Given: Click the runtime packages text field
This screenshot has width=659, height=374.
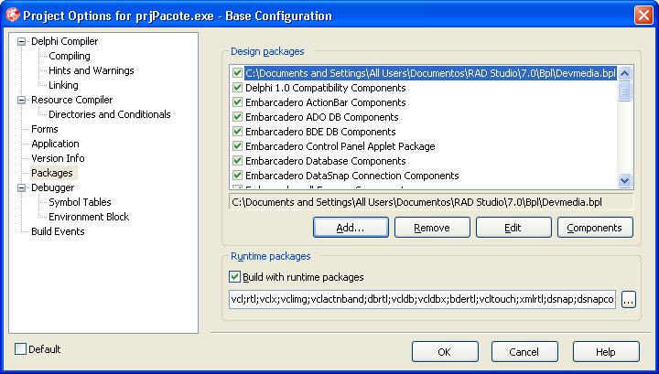Looking at the screenshot, I should click(422, 299).
